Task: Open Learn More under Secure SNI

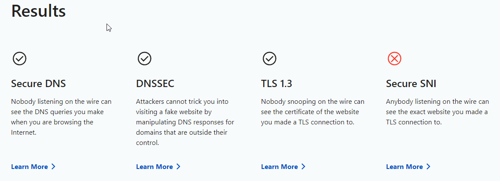Action: 405,167
